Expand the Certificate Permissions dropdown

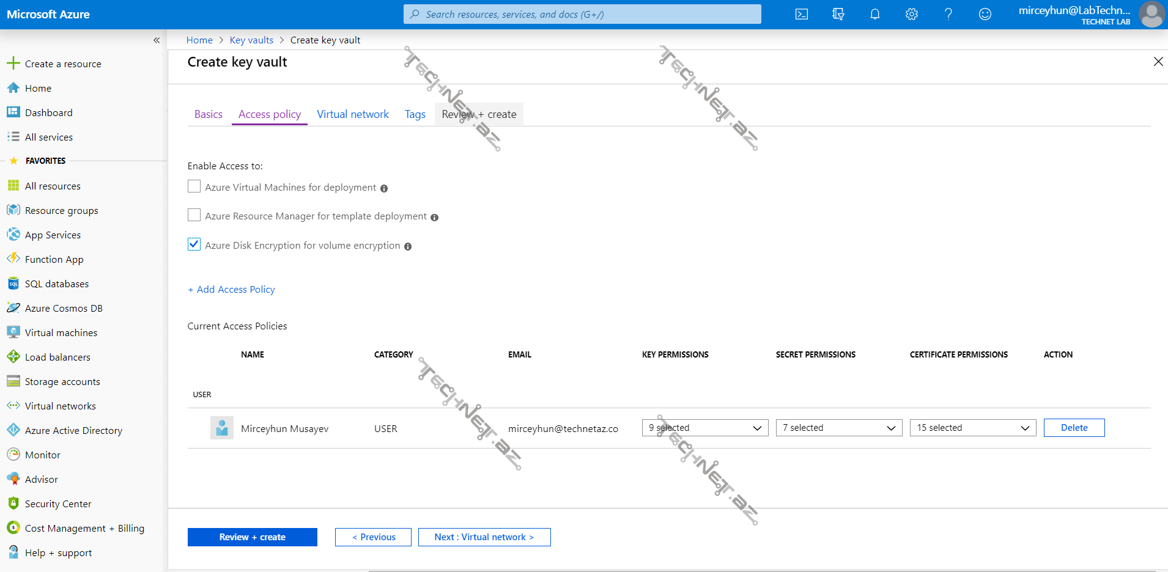pyautogui.click(x=972, y=428)
